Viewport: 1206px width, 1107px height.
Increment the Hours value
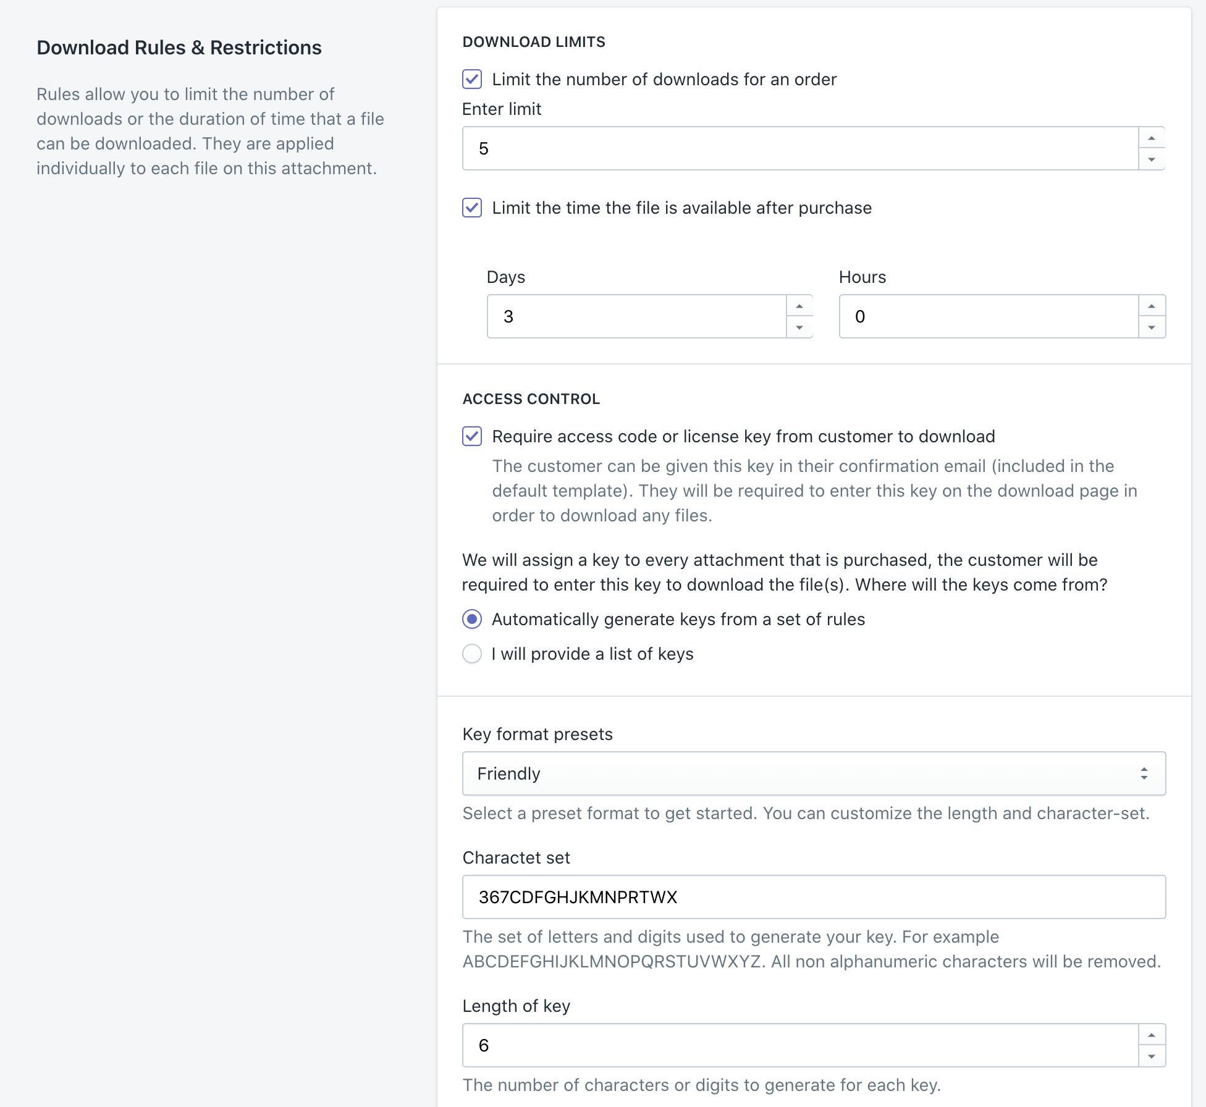(1151, 305)
